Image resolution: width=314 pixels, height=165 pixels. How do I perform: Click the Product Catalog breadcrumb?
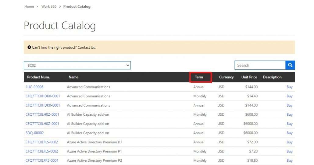77,6
